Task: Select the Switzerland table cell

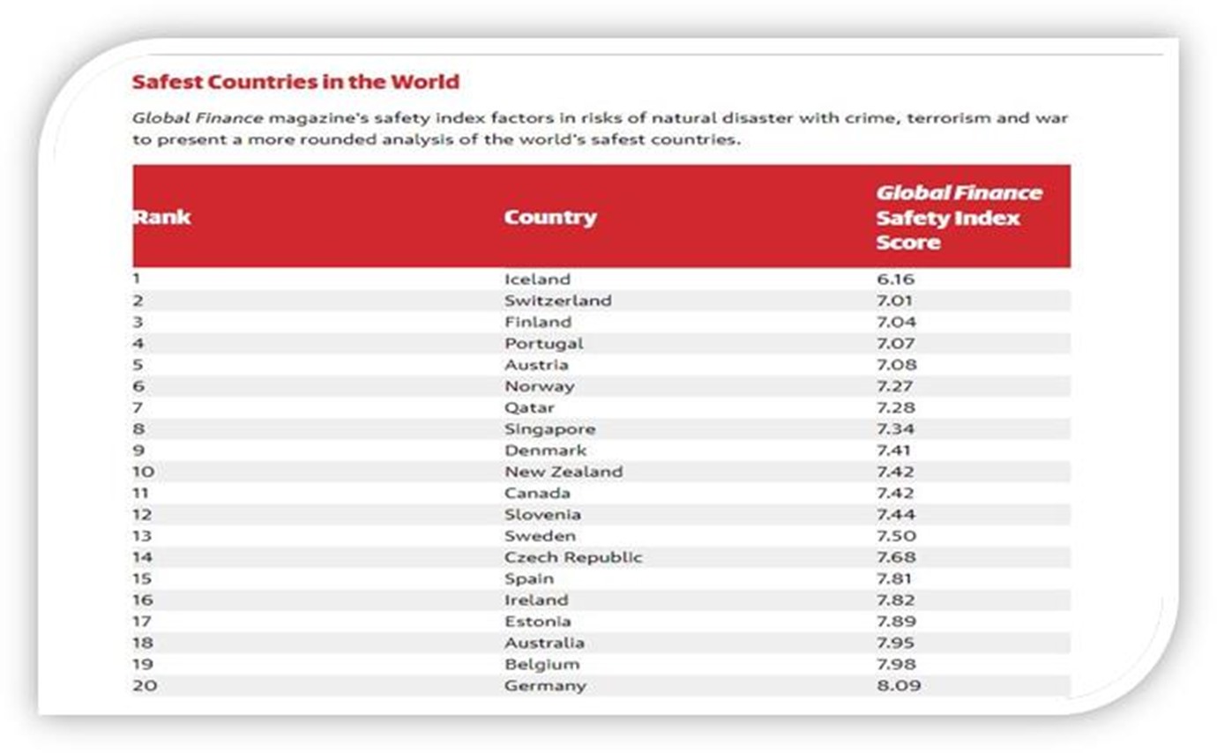Action: pos(557,301)
